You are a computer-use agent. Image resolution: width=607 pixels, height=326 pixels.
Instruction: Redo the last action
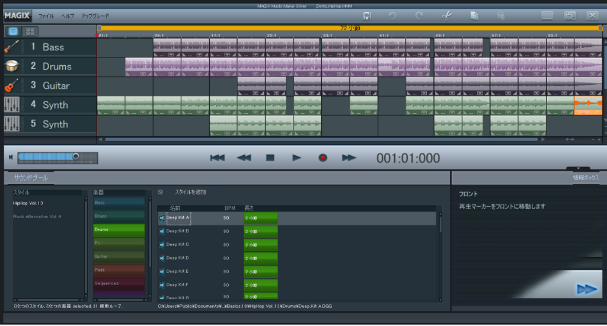419,16
